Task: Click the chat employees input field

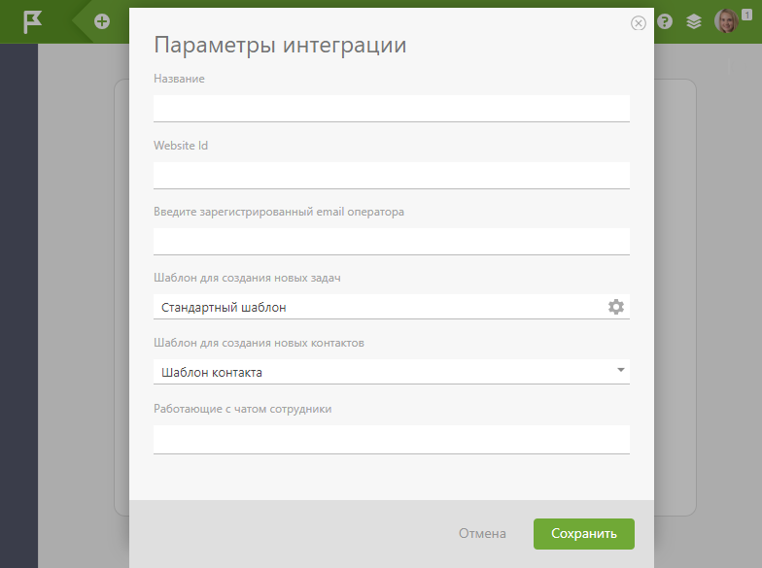Action: click(391, 439)
